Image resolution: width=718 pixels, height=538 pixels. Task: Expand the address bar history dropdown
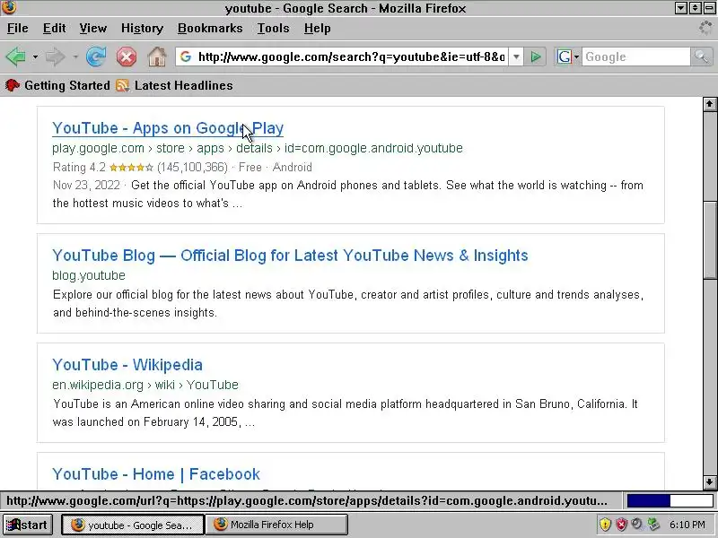(516, 56)
